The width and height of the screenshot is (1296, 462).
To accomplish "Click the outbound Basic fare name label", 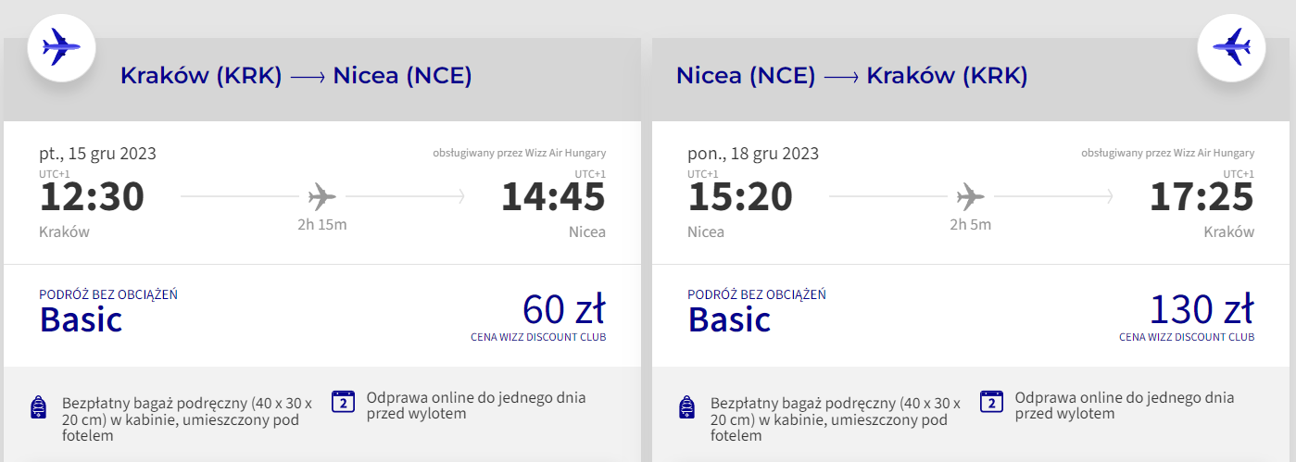I will pos(81,319).
